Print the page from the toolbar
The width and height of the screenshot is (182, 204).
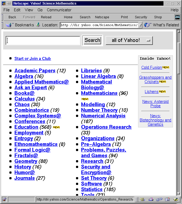point(124,17)
